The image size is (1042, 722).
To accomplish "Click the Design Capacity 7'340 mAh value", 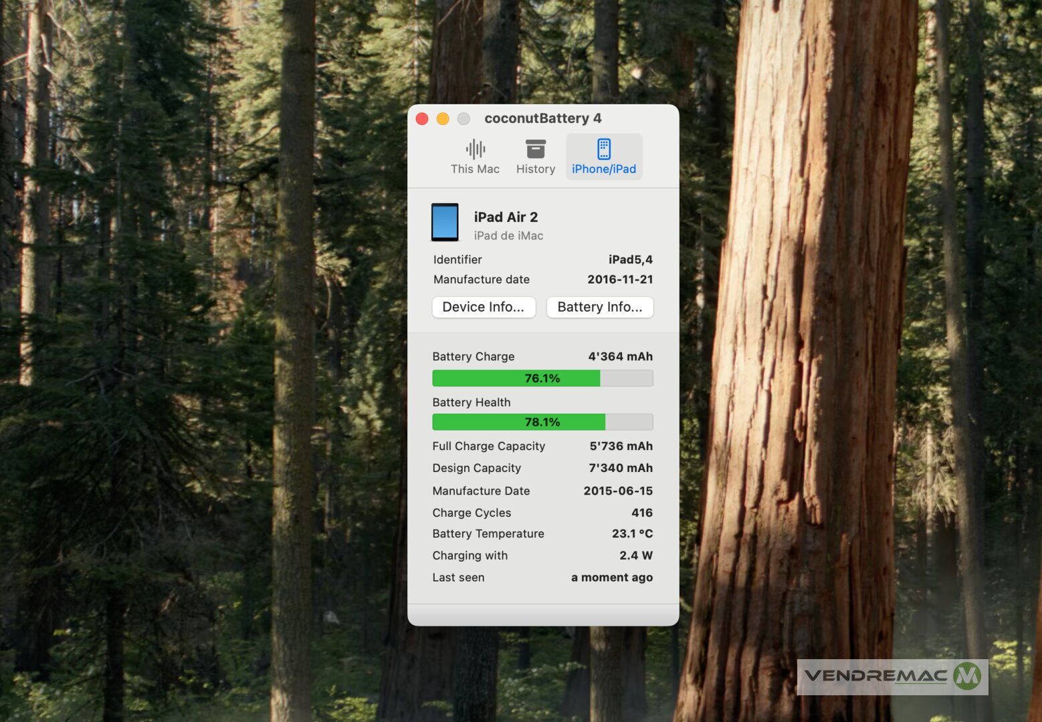I will point(621,468).
